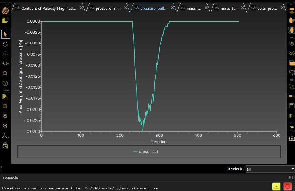The image size is (295, 191).
Task: Choose the pan/translate view tool
Action: pyautogui.click(x=5, y=54)
